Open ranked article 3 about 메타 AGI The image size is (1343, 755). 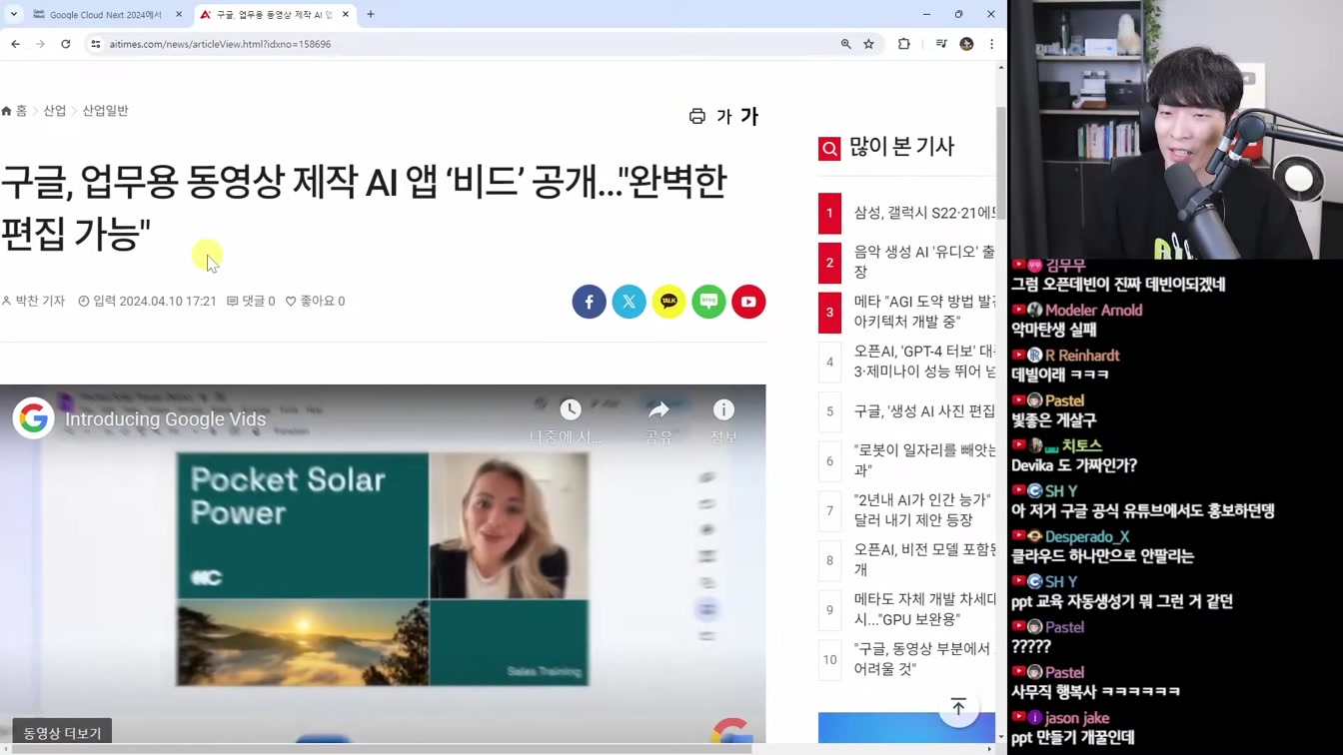click(924, 312)
